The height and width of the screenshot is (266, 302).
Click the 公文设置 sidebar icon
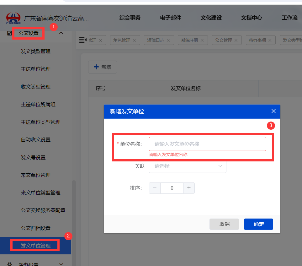pos(9,33)
